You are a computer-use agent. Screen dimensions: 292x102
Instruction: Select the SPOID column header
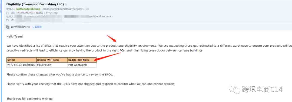point(21,60)
